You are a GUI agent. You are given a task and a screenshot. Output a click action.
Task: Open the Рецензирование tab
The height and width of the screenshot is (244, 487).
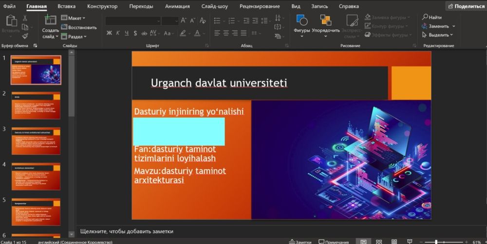tap(260, 6)
